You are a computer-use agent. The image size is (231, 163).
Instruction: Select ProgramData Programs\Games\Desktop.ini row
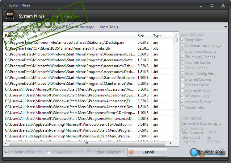pyautogui.click(x=88, y=78)
